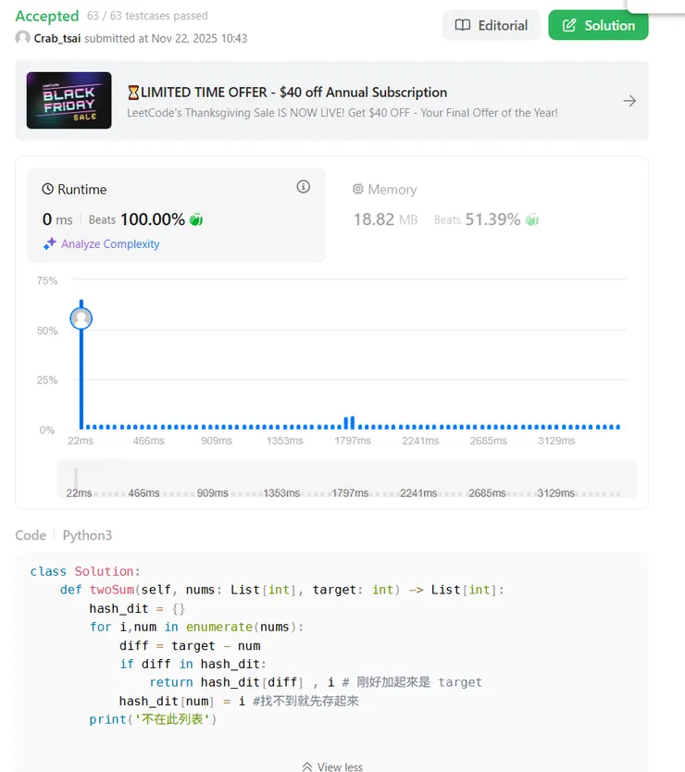This screenshot has height=772, width=685.
Task: Click the arrow icon on the offer banner
Action: tap(629, 101)
